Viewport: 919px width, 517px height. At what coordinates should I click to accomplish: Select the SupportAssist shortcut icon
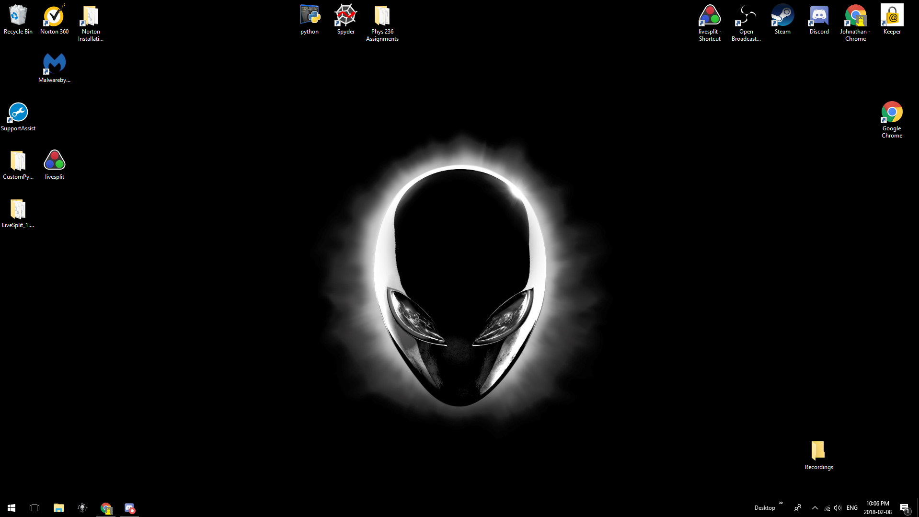click(18, 116)
